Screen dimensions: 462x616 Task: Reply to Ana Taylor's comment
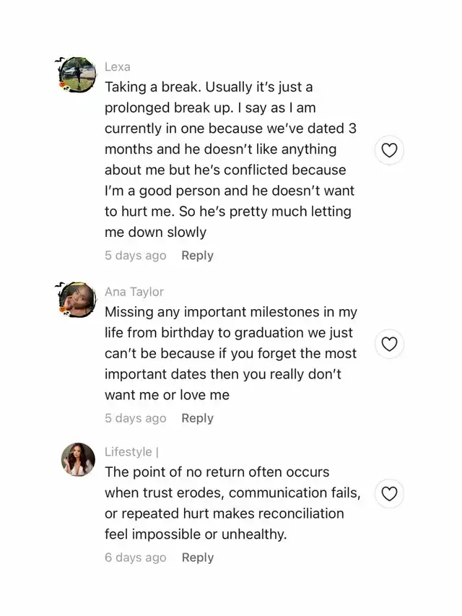(197, 418)
